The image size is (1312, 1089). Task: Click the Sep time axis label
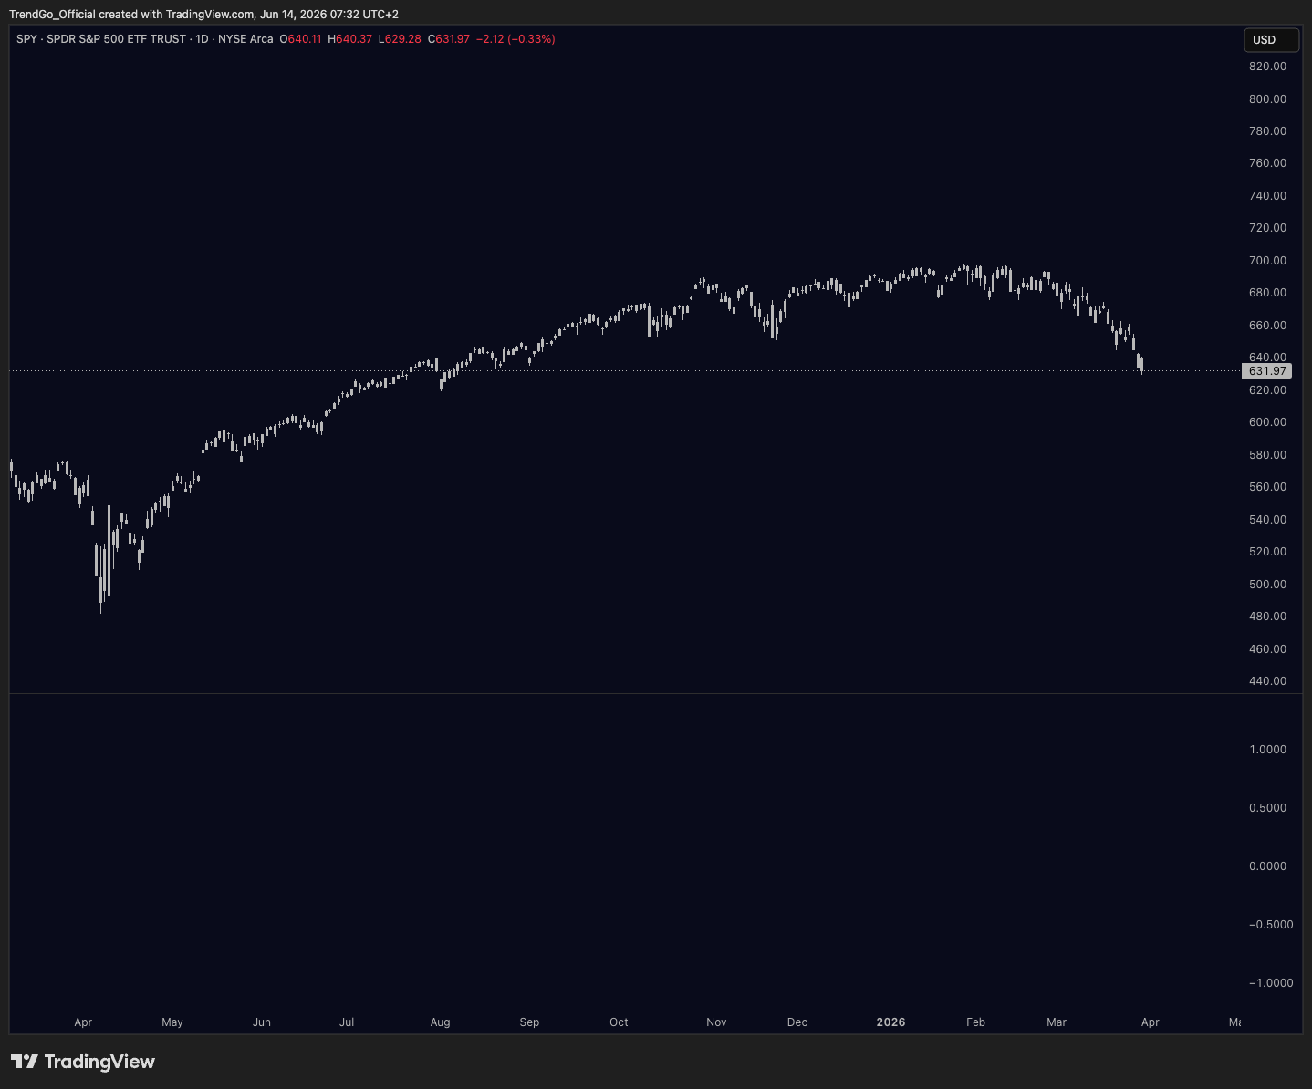coord(529,1022)
